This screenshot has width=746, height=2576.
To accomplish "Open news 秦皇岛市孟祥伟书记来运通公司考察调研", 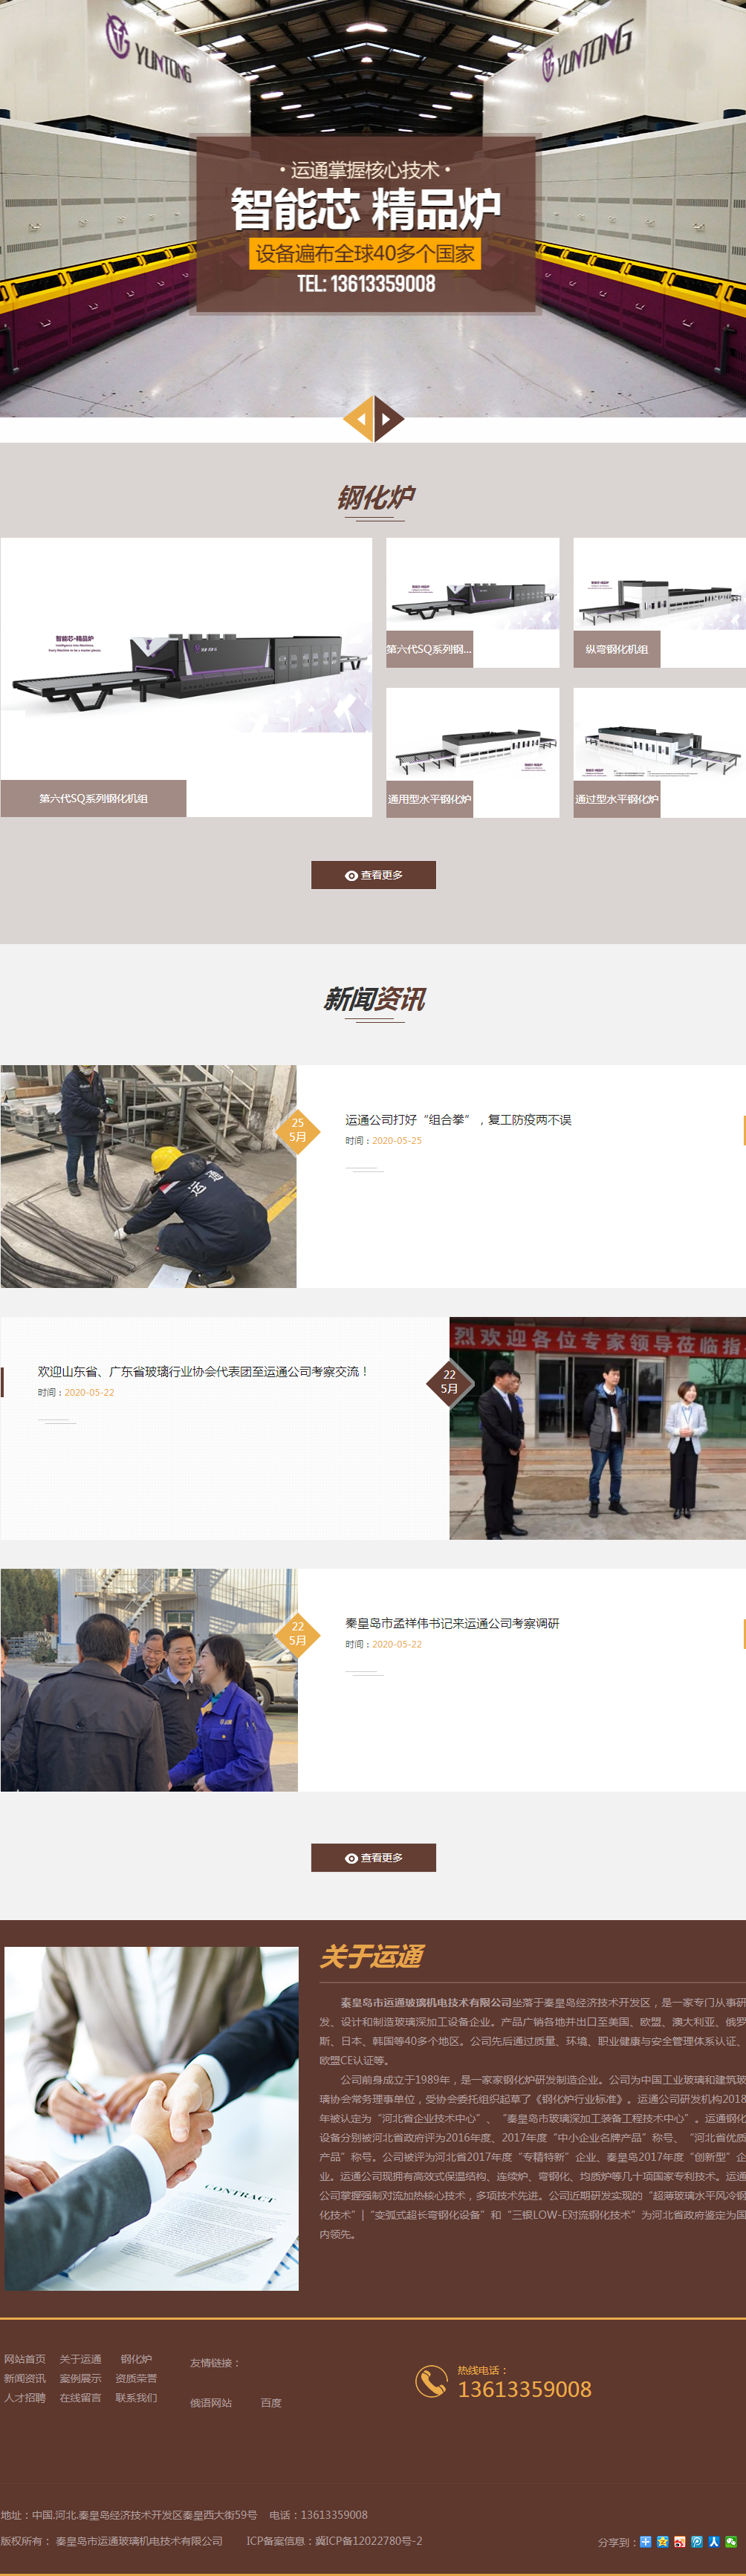I will (x=452, y=1623).
